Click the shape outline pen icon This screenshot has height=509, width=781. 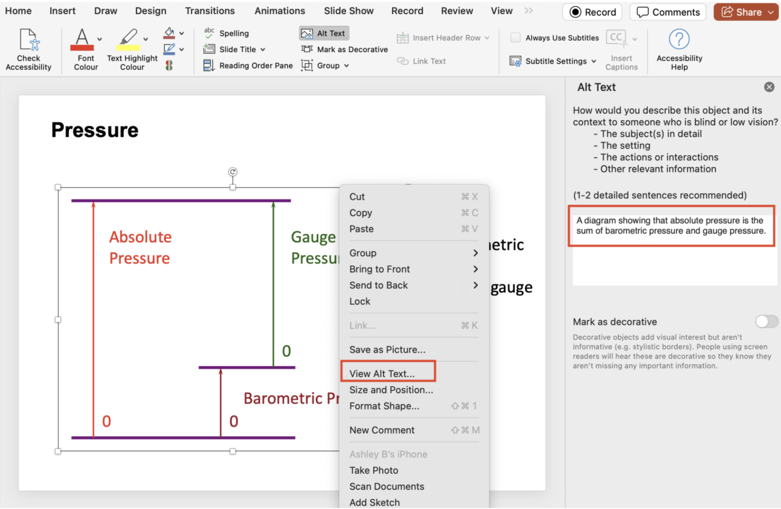click(169, 49)
